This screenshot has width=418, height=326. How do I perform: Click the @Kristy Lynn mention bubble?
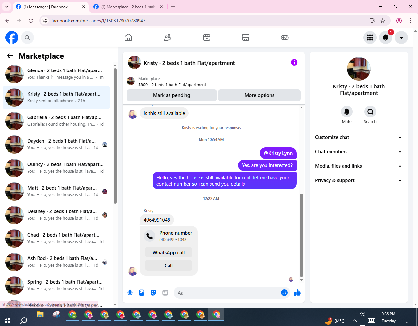278,153
